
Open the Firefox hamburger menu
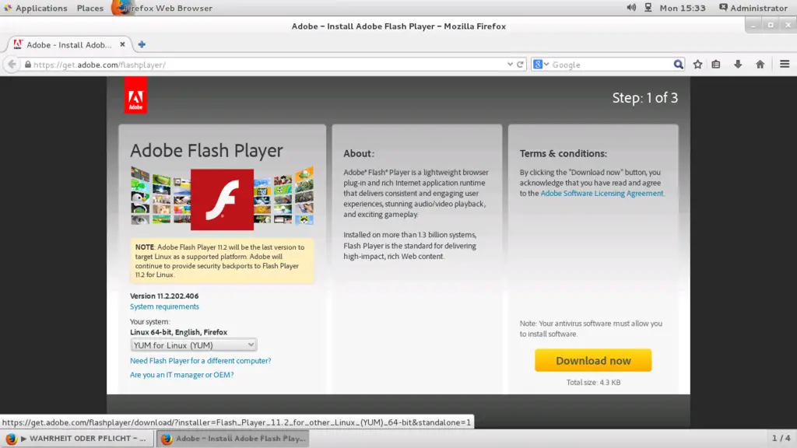[x=785, y=65]
